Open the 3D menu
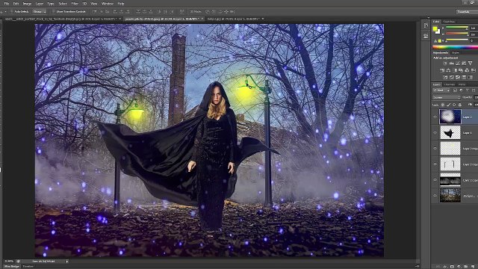Viewport: 478px width, 269px height. tap(84, 4)
